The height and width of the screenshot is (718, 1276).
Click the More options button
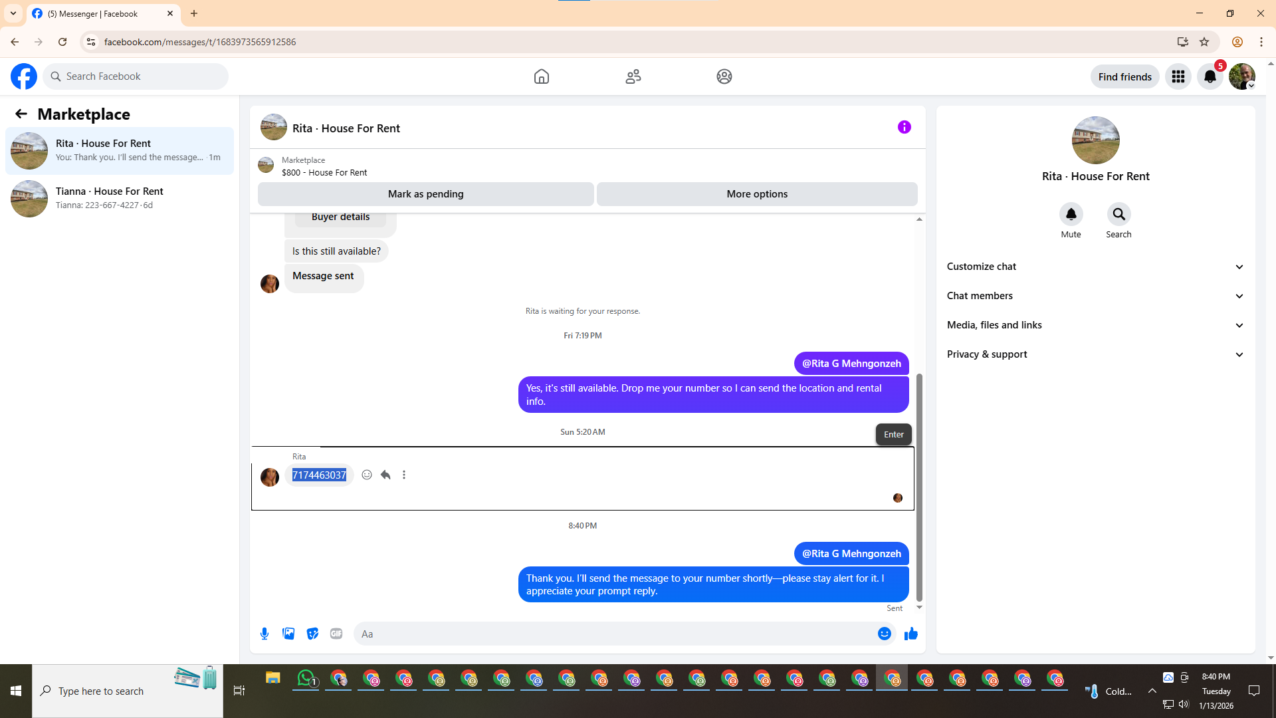coord(757,194)
